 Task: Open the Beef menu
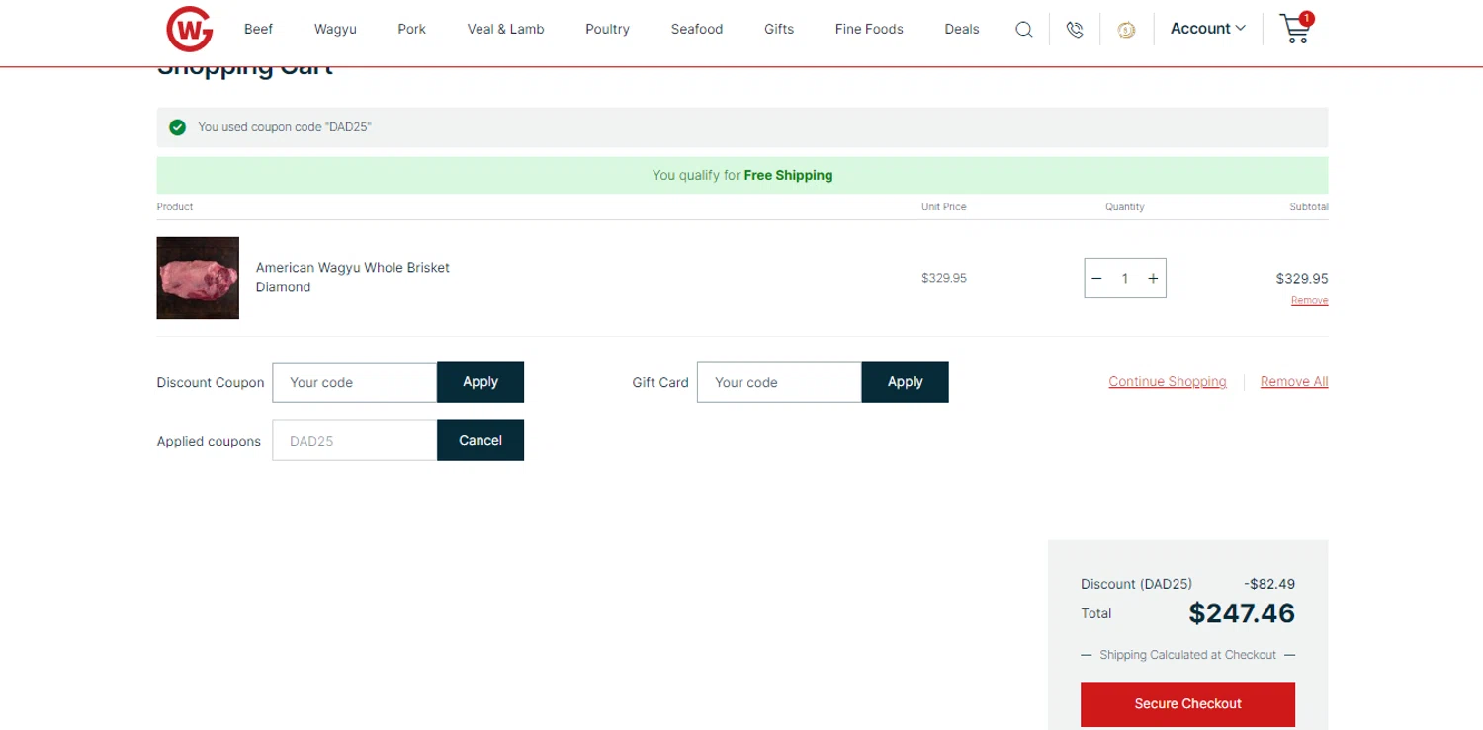[258, 29]
